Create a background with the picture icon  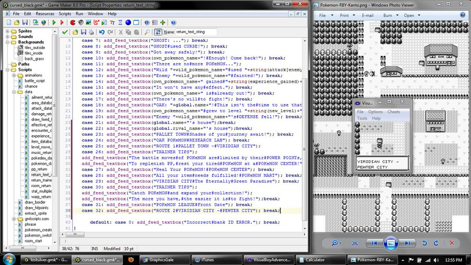[x=88, y=23]
